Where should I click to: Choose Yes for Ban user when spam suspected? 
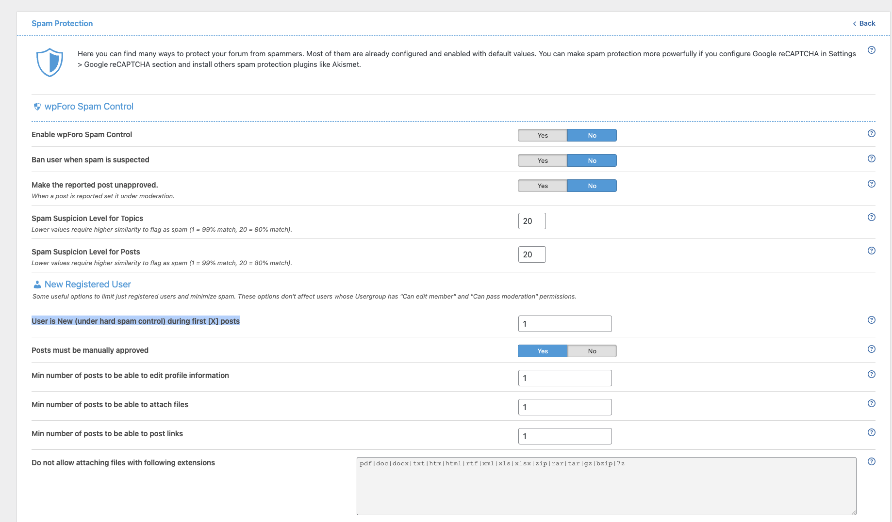pyautogui.click(x=542, y=161)
